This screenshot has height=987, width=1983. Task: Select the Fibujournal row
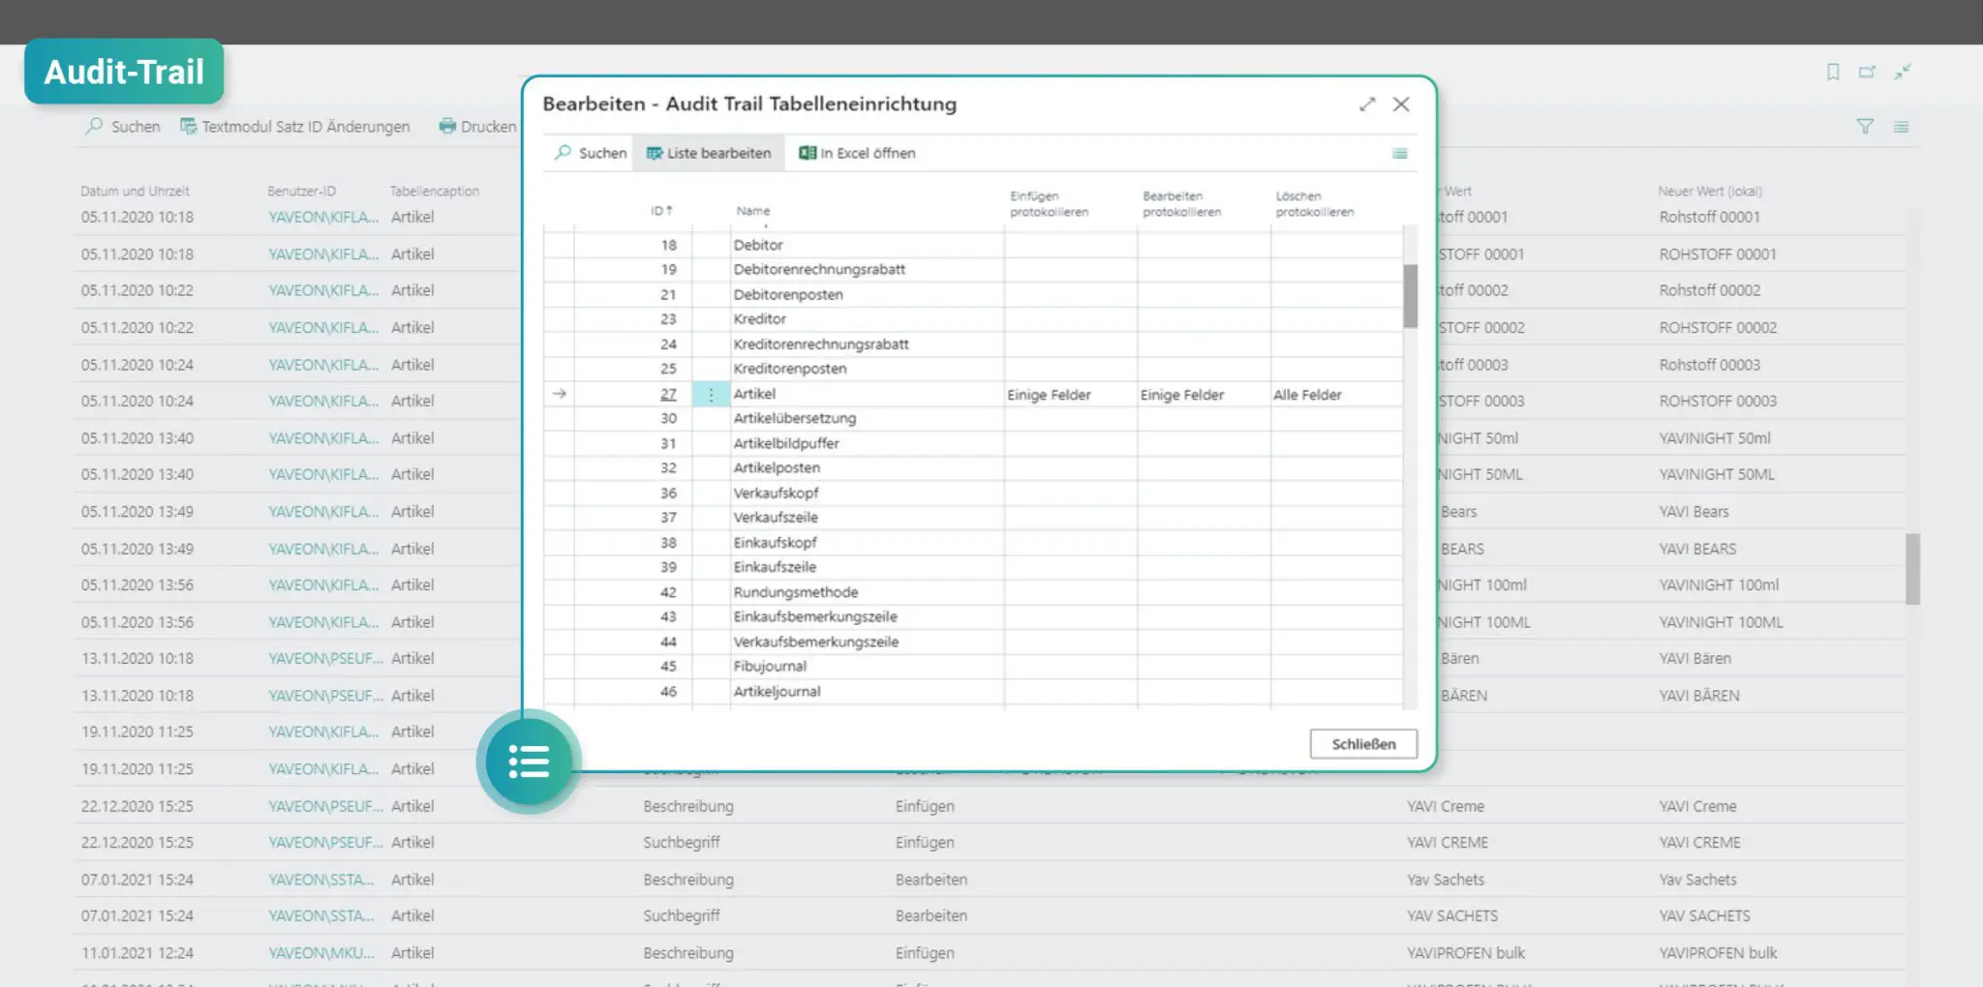tap(973, 667)
